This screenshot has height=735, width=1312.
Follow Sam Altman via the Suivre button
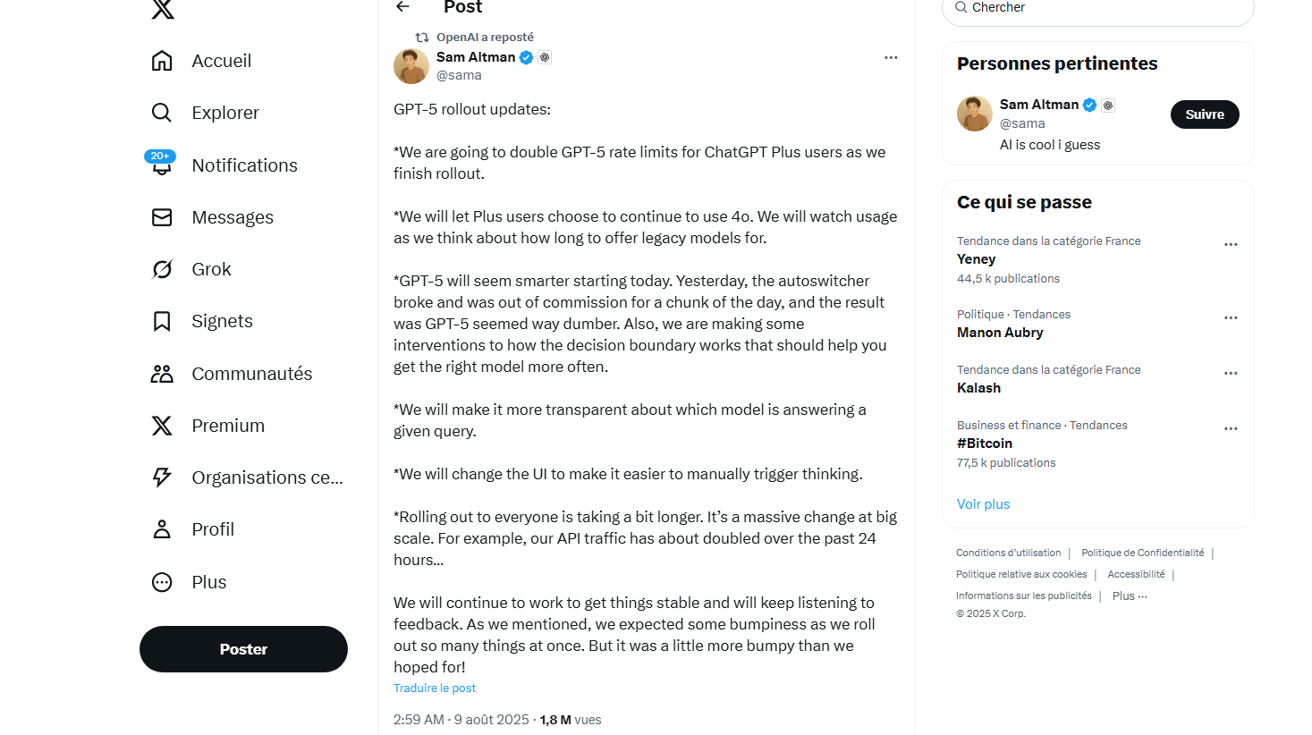1204,114
